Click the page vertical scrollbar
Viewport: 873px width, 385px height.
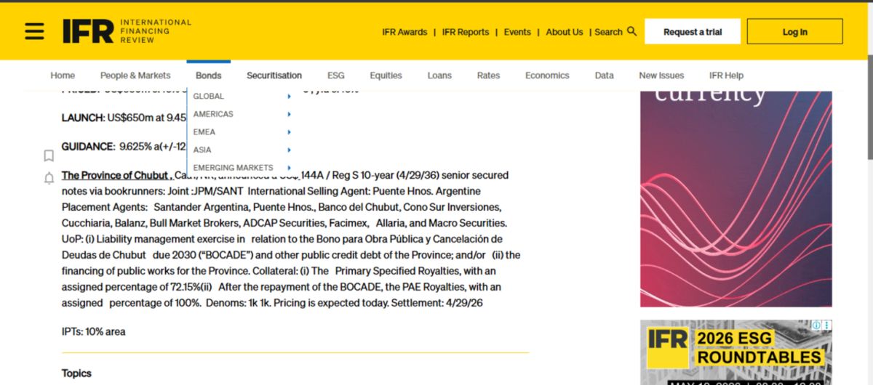pos(869,109)
